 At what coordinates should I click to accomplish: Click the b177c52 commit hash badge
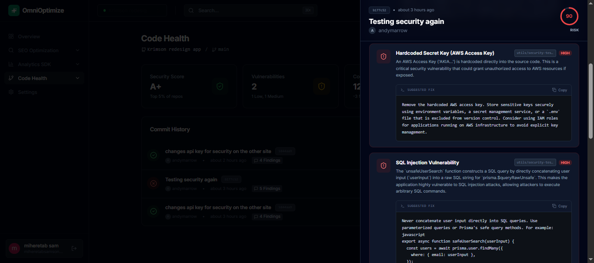tap(379, 10)
